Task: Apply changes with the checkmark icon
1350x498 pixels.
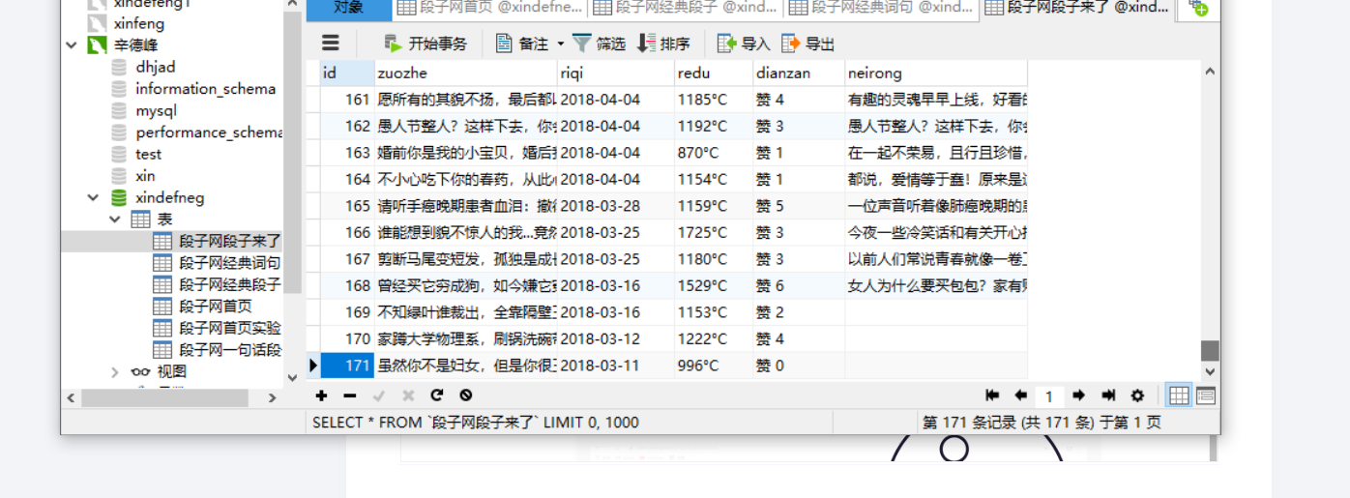Action: [379, 395]
